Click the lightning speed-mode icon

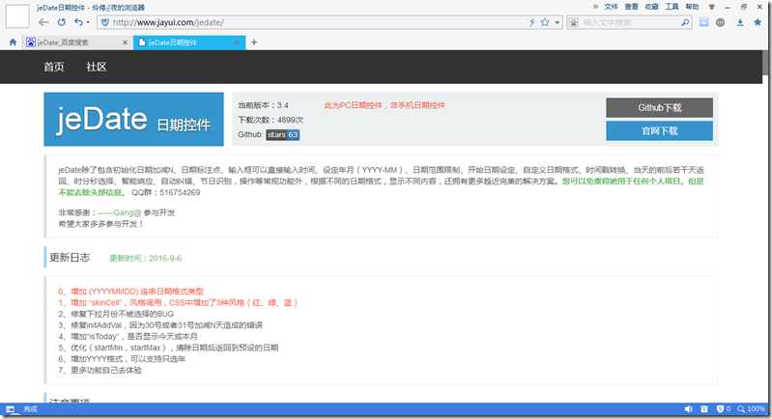(x=532, y=22)
